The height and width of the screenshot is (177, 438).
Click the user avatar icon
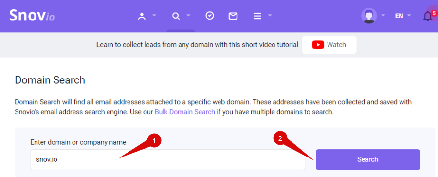[x=369, y=16]
